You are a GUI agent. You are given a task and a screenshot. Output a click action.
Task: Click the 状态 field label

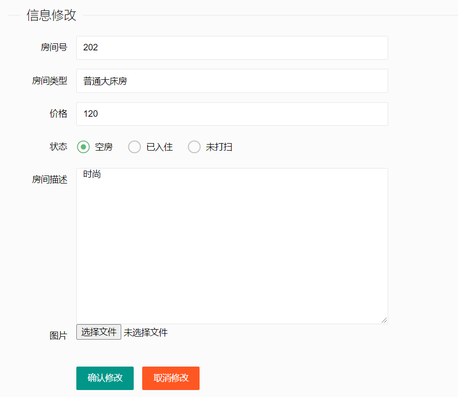[x=58, y=147]
